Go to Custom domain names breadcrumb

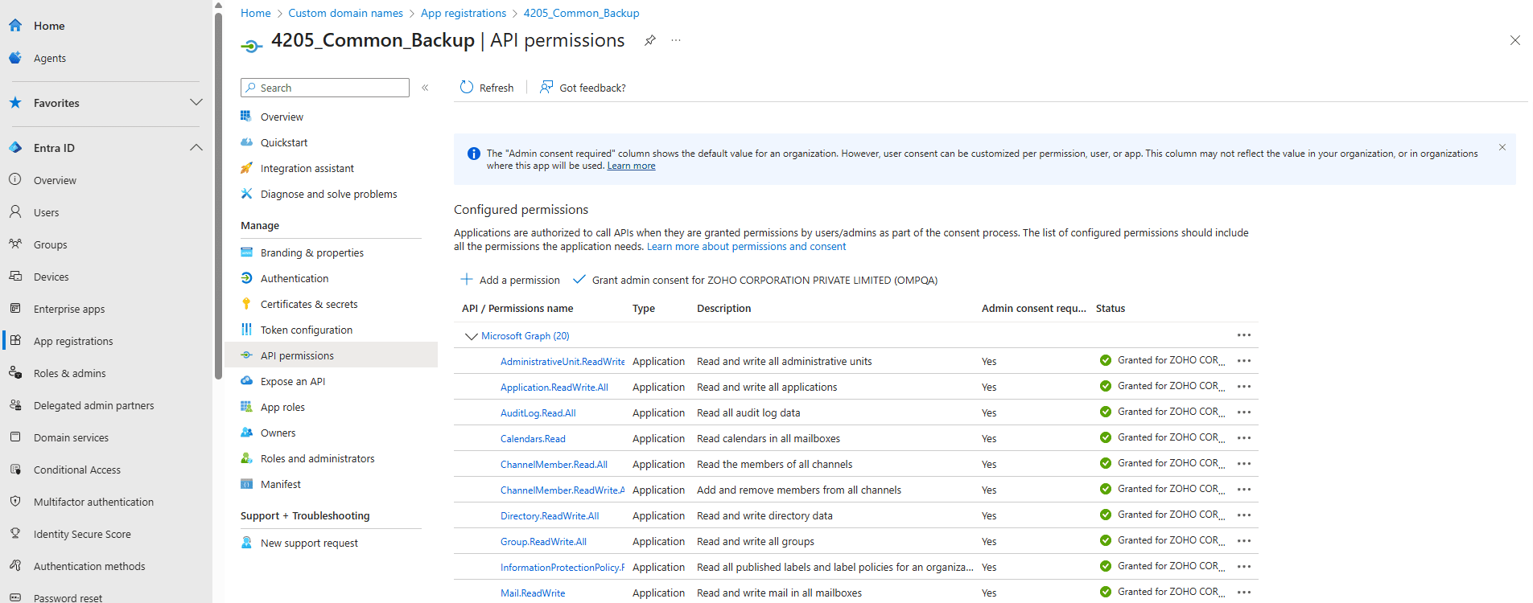pos(346,13)
